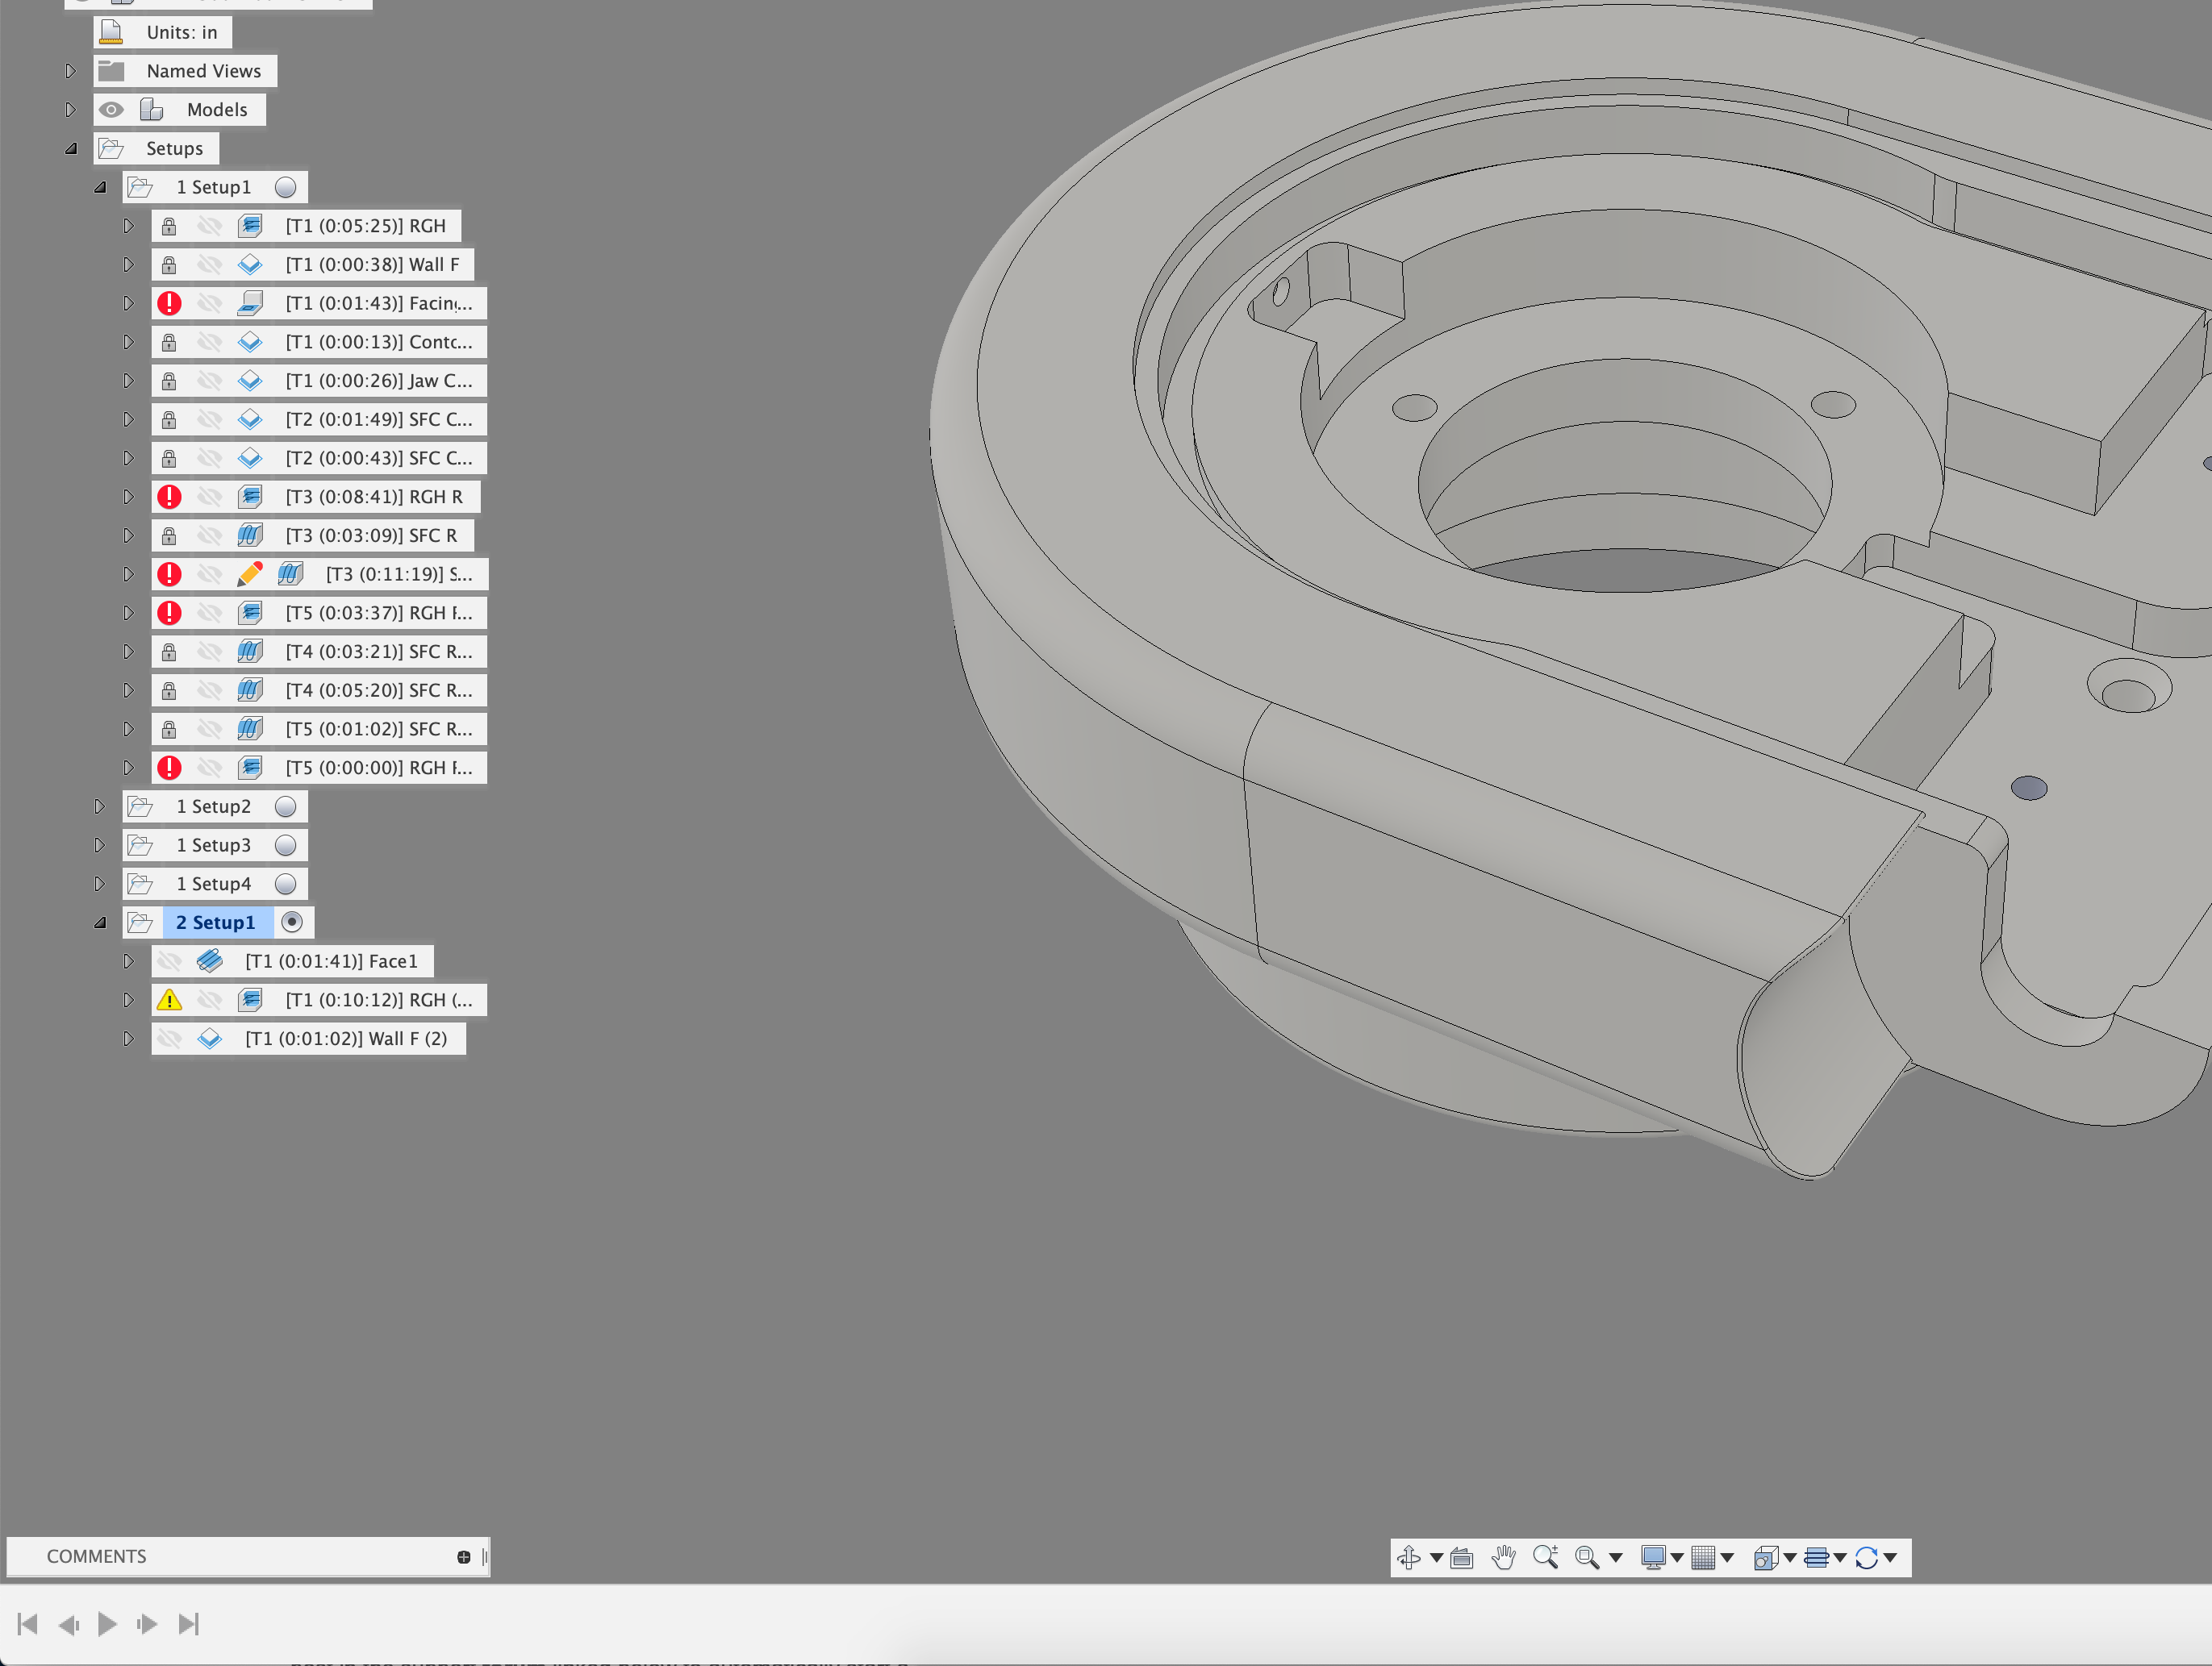Select the Zoom magnifier tool

[x=1545, y=1556]
